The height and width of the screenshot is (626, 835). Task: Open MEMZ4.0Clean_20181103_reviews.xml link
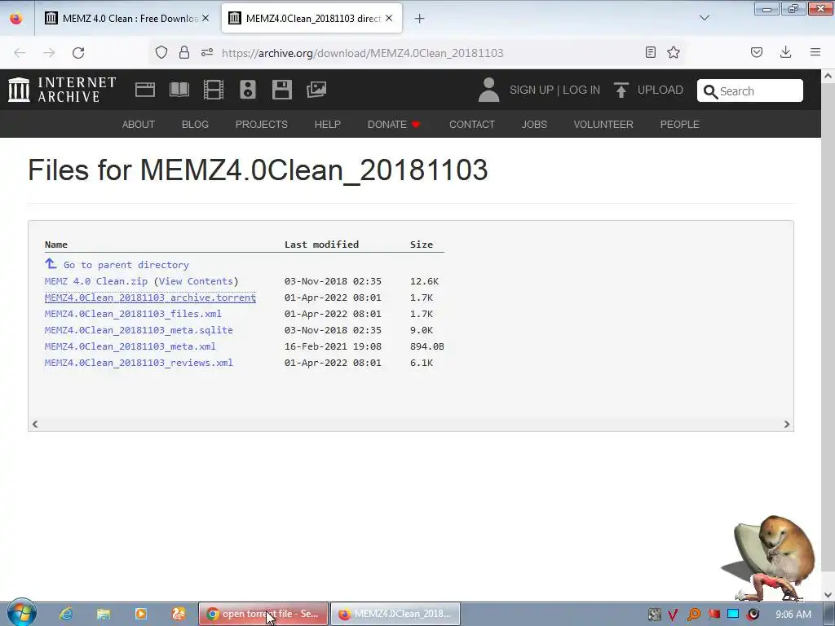139,363
